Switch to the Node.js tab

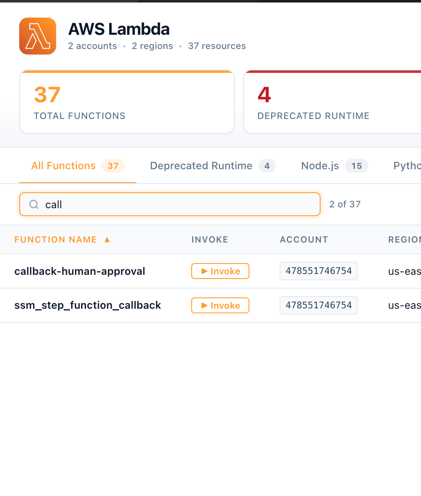[334, 166]
